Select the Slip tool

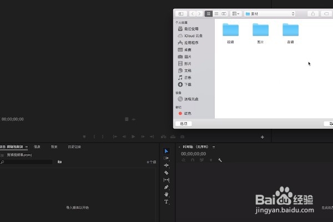(x=167, y=180)
